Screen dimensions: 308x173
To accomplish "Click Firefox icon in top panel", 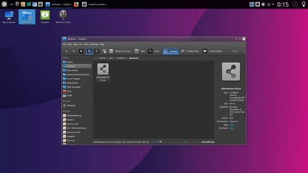I will tap(76, 4).
